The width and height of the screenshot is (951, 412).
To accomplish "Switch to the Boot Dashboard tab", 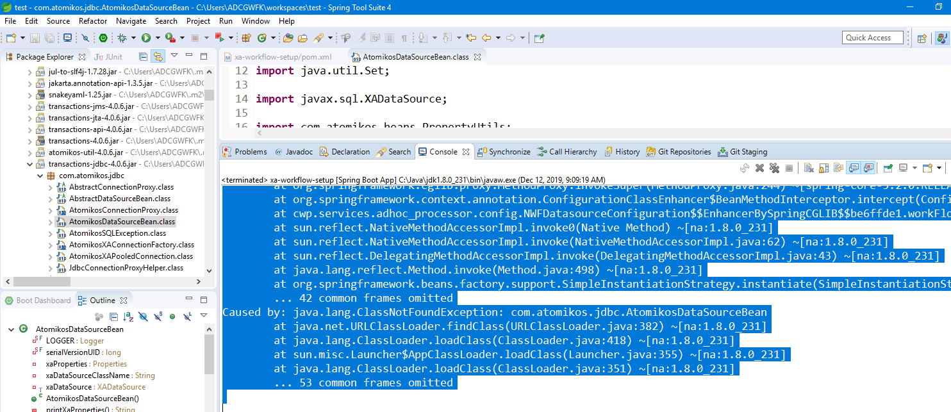I will [38, 300].
